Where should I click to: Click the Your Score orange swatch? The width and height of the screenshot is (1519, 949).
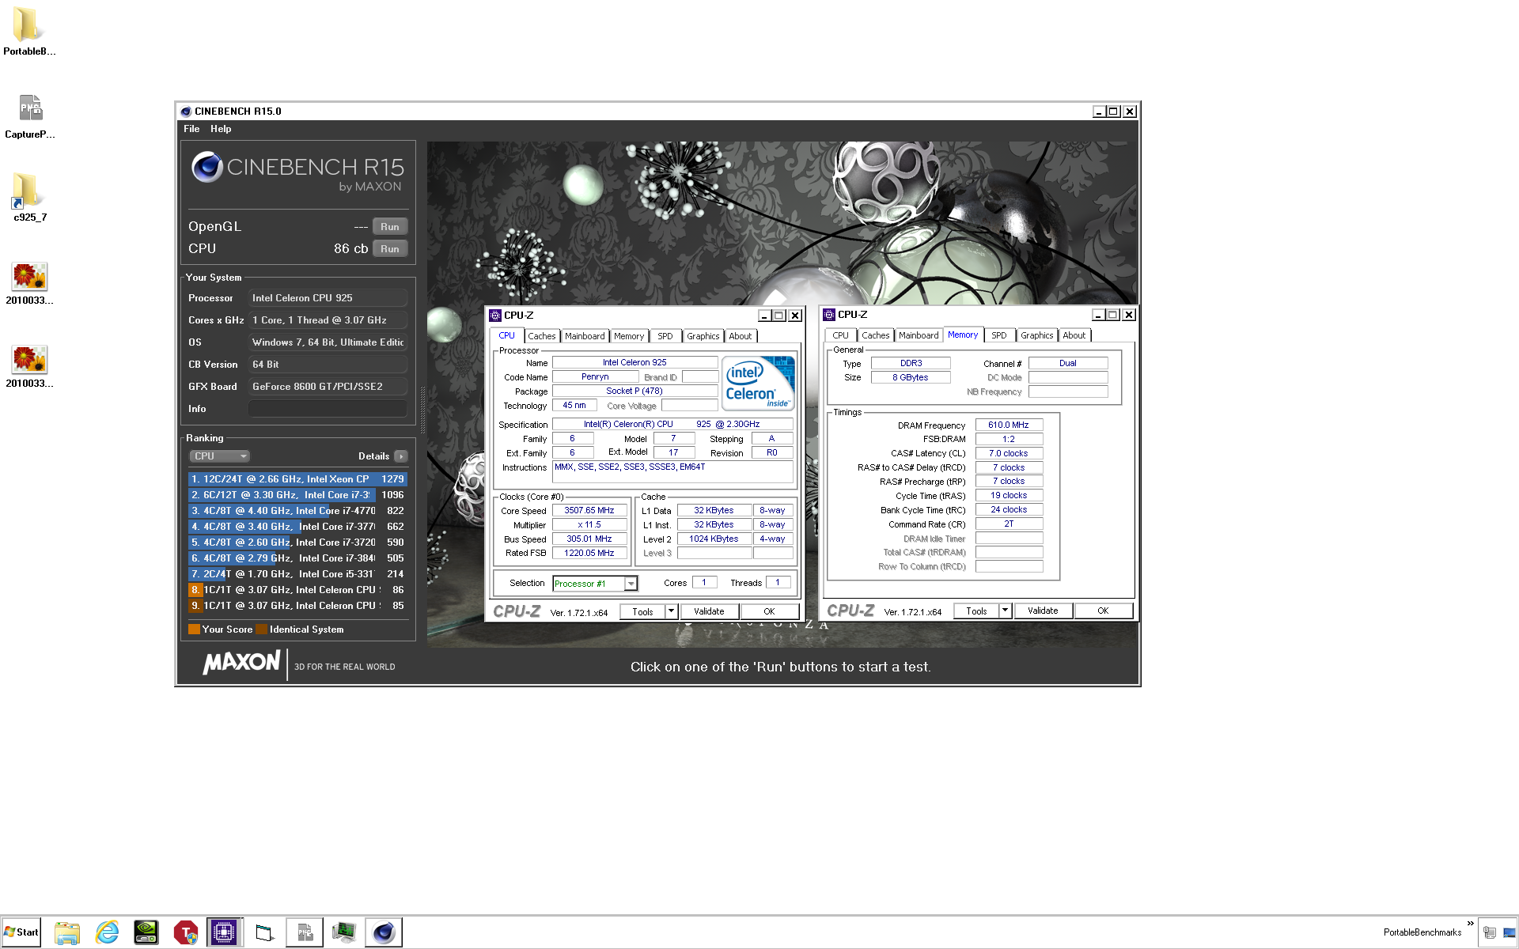point(194,630)
